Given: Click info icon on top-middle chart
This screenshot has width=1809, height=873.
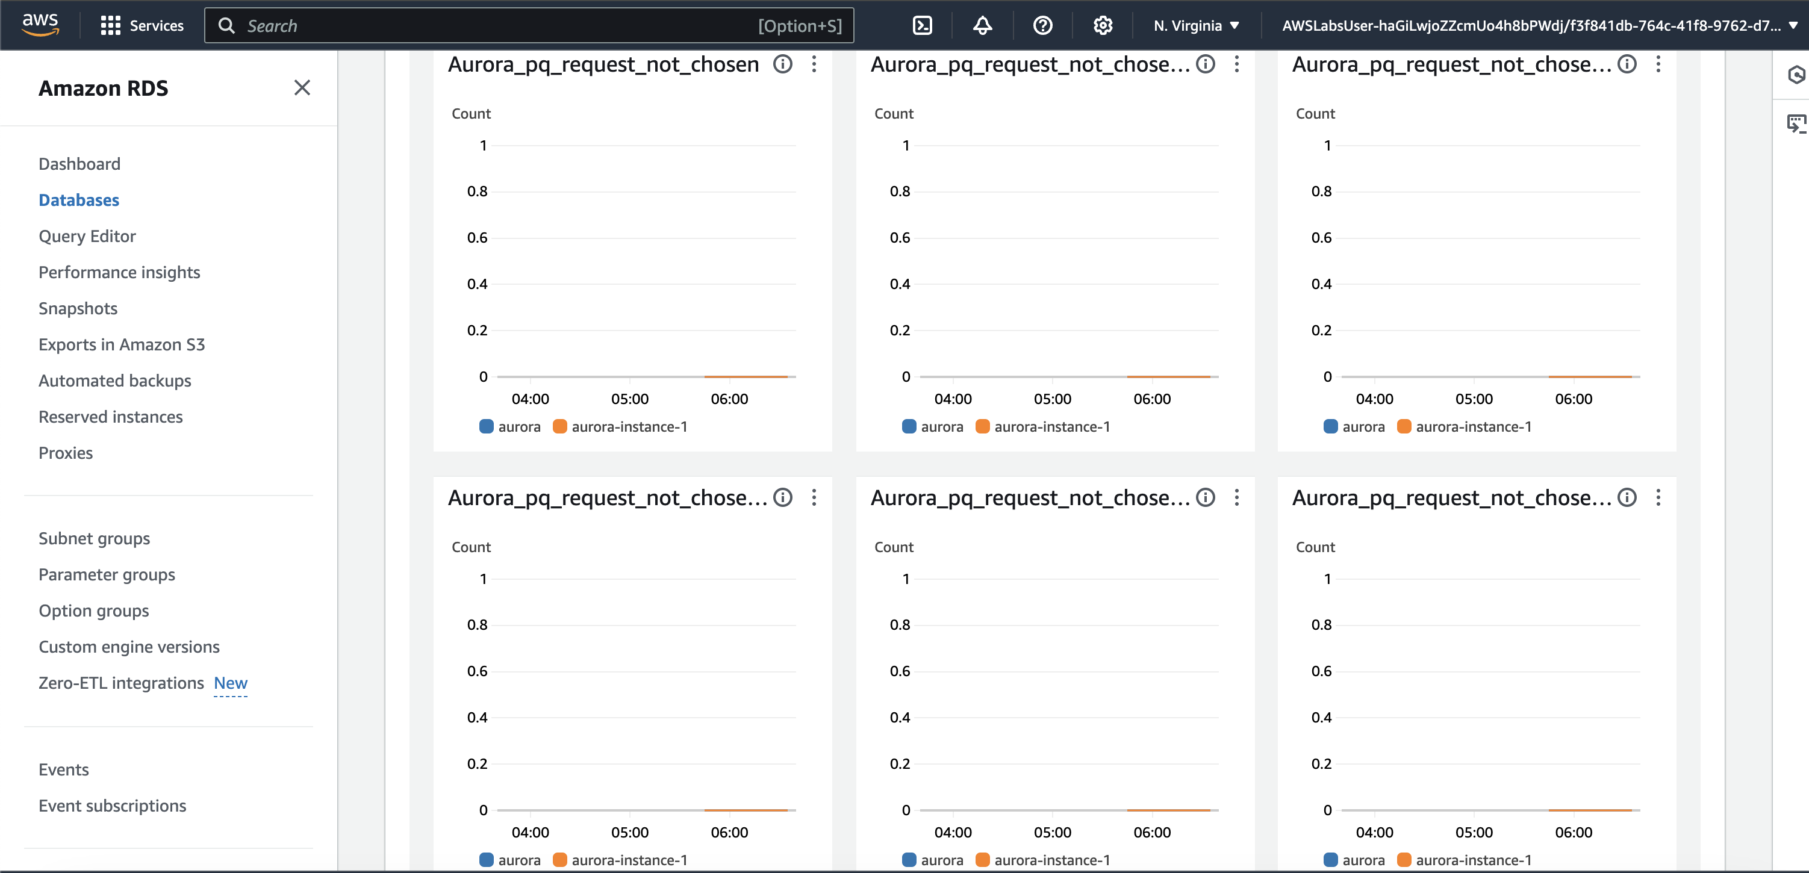Looking at the screenshot, I should [x=1205, y=64].
